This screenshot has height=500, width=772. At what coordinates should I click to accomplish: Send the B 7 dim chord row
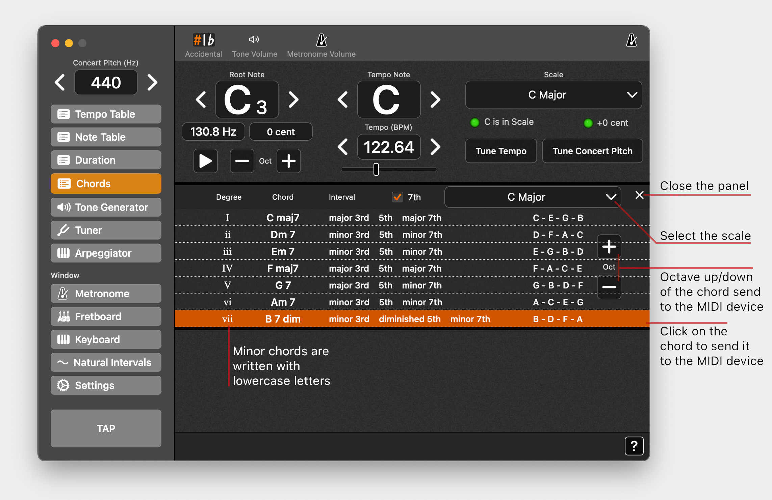point(412,319)
